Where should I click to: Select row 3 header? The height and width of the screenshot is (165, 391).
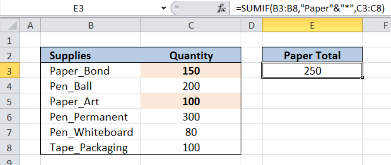tap(10, 71)
